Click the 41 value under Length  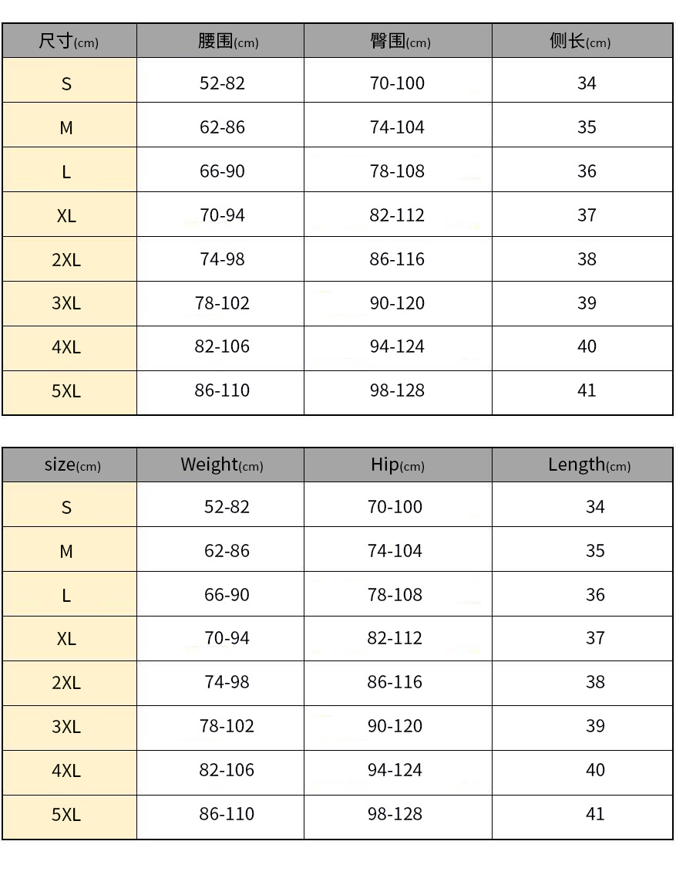pos(595,814)
